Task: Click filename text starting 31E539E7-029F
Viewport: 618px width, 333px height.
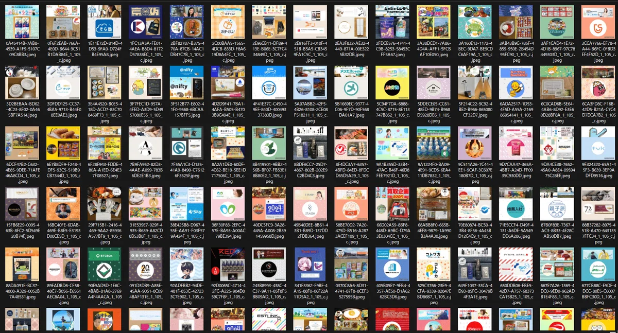Action: pos(146,233)
